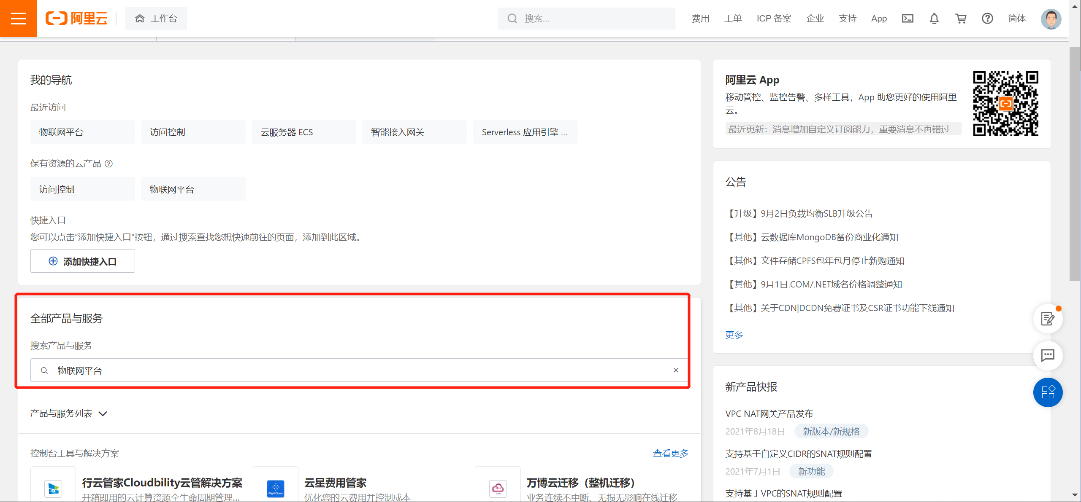Click the blue floating apps grid icon
The image size is (1081, 502).
[1048, 392]
